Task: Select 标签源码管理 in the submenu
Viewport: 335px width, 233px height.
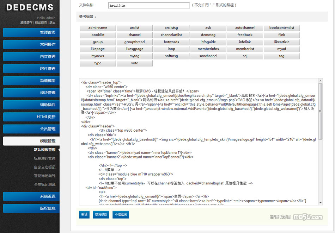Action: point(45,158)
